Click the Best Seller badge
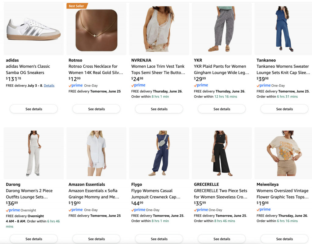Viewport: 312px width, 244px height. click(x=77, y=6)
